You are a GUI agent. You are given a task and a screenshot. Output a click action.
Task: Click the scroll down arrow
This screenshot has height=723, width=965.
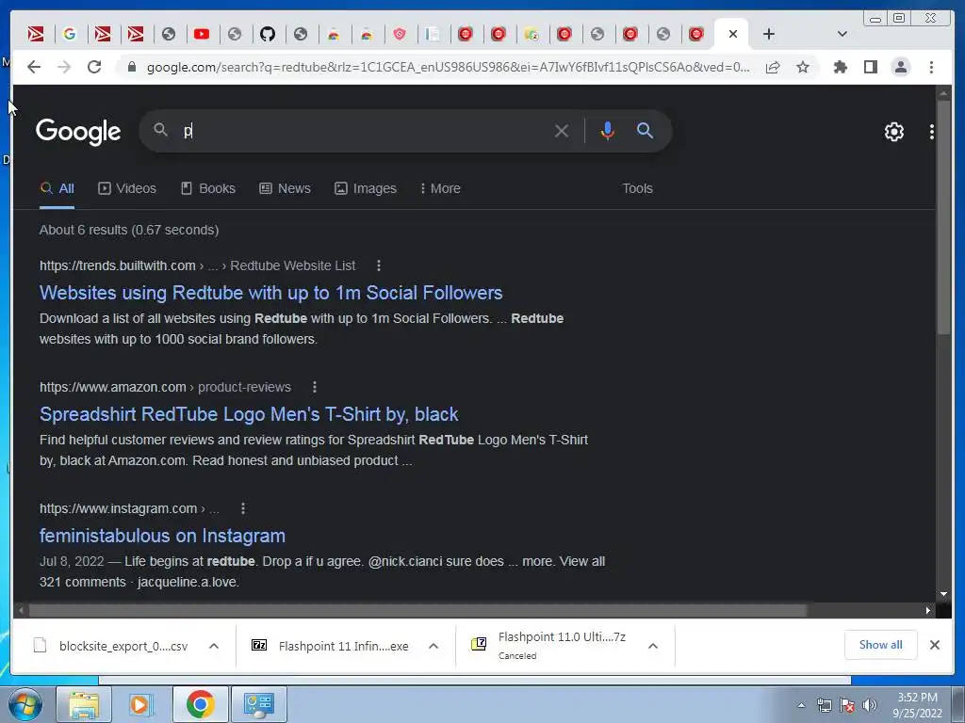(x=943, y=594)
